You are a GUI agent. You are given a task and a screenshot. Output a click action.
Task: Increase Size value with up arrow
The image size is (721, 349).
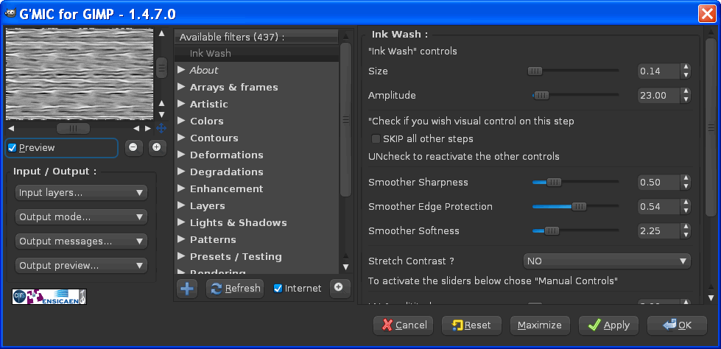coord(686,67)
